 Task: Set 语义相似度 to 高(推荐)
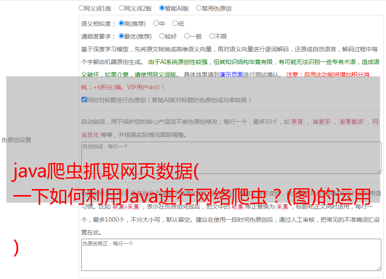point(121,23)
